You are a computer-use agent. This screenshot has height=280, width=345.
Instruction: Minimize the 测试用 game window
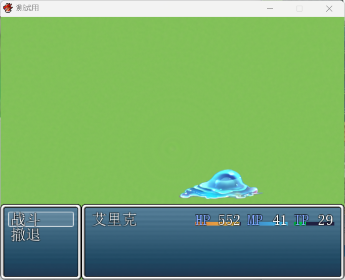point(270,9)
